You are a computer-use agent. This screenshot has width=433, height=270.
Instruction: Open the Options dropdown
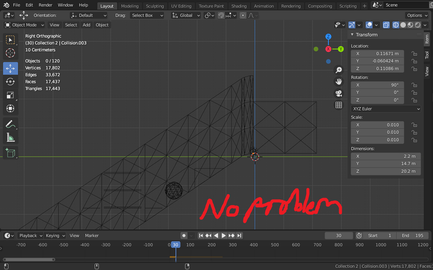click(417, 15)
